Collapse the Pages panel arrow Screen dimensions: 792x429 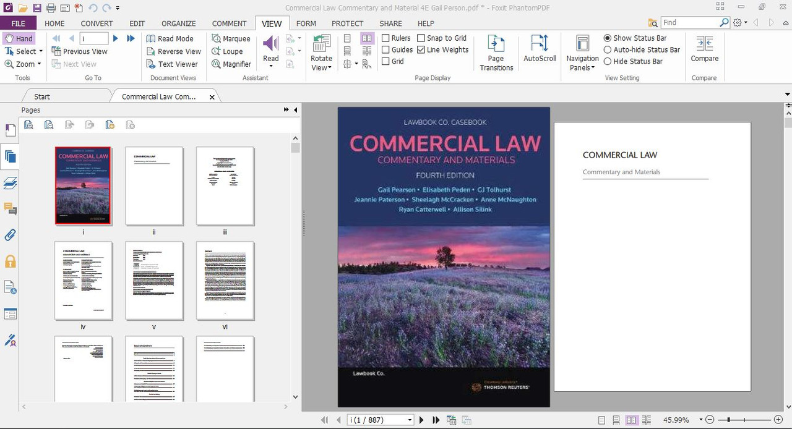pos(296,109)
